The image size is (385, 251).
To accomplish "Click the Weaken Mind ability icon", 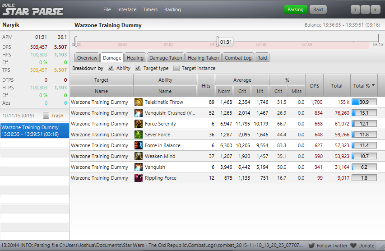I will point(139,156).
